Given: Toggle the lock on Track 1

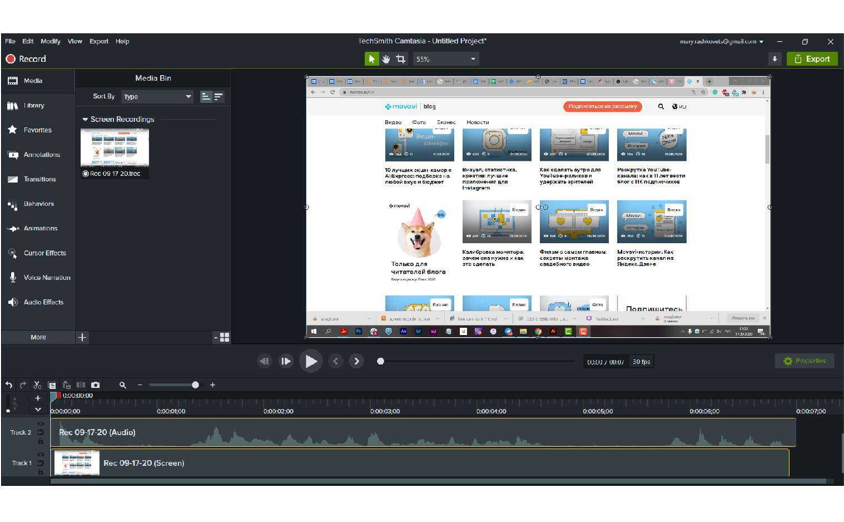Looking at the screenshot, I should click(41, 472).
